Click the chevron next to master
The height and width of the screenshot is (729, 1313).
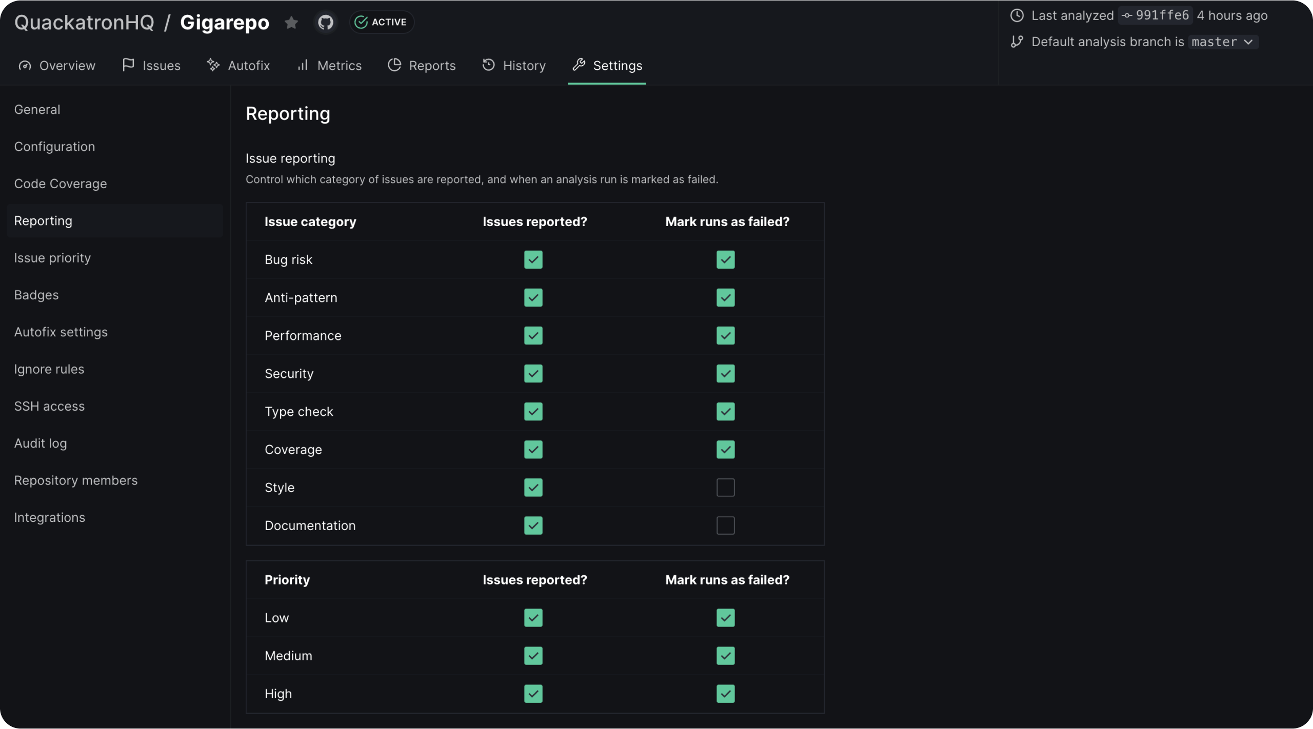click(x=1248, y=42)
